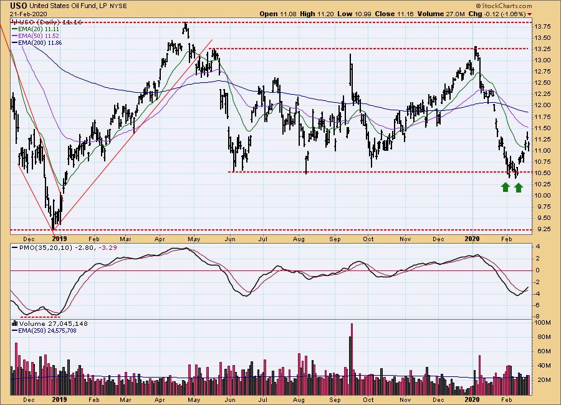
Task: Click the 100M volume axis label
Action: click(x=542, y=322)
